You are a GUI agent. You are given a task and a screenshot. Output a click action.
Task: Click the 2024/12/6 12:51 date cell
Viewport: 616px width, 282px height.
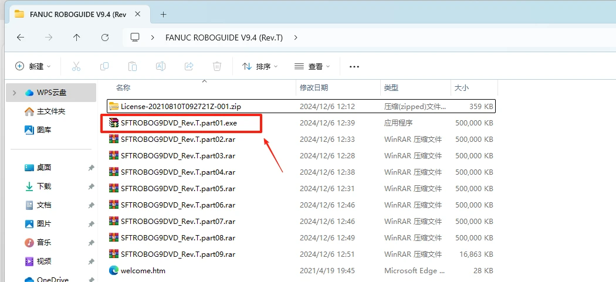[x=327, y=254]
